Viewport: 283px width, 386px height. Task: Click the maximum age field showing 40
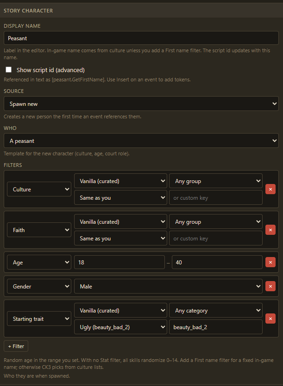(217, 262)
